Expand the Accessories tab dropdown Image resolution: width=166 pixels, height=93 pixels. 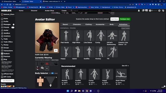[x=101, y=24]
